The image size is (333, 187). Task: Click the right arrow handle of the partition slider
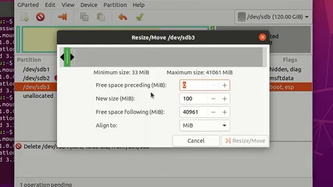point(72,57)
